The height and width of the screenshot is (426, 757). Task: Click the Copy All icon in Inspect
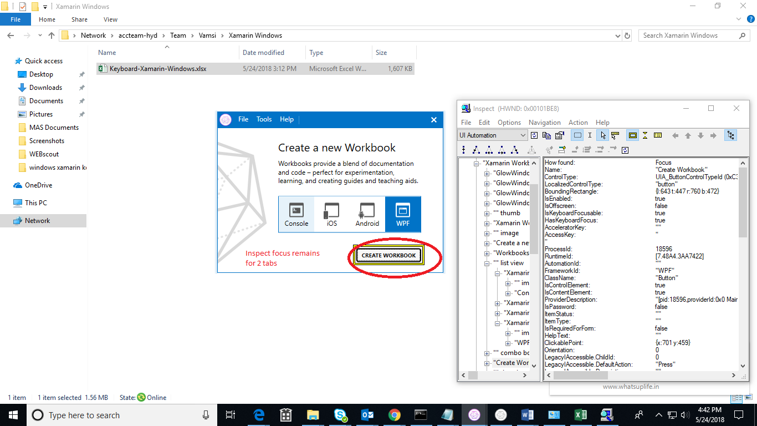point(547,135)
